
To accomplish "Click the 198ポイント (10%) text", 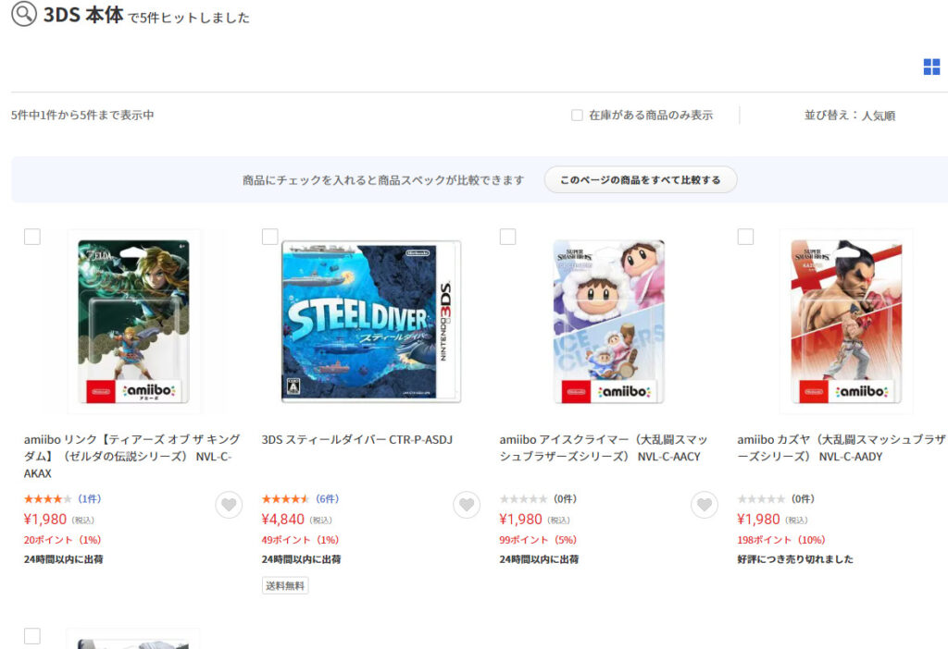I will point(781,540).
